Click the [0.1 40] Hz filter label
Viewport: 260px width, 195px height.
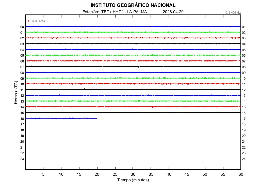click(x=232, y=12)
